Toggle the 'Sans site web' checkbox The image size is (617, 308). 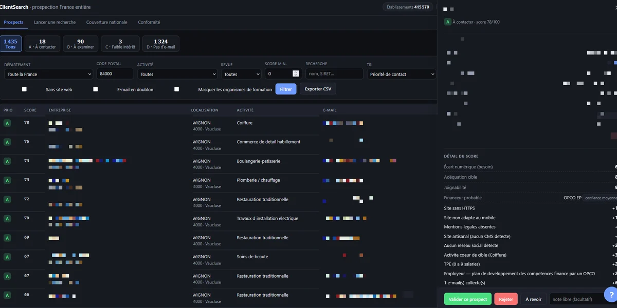pos(24,89)
